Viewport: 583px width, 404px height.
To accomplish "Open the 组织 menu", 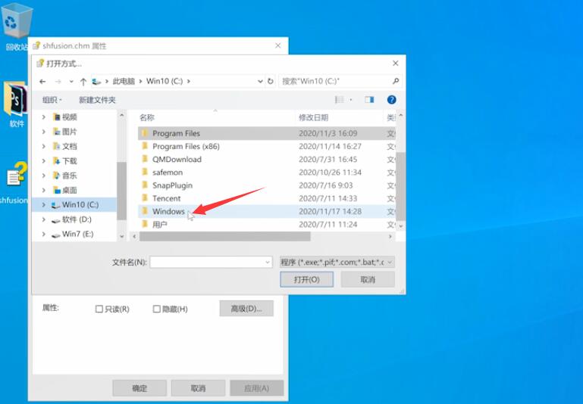I will click(52, 100).
